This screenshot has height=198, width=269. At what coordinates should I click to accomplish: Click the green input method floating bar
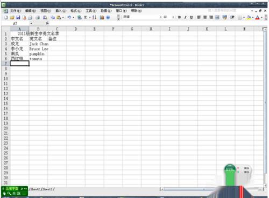[15, 191]
